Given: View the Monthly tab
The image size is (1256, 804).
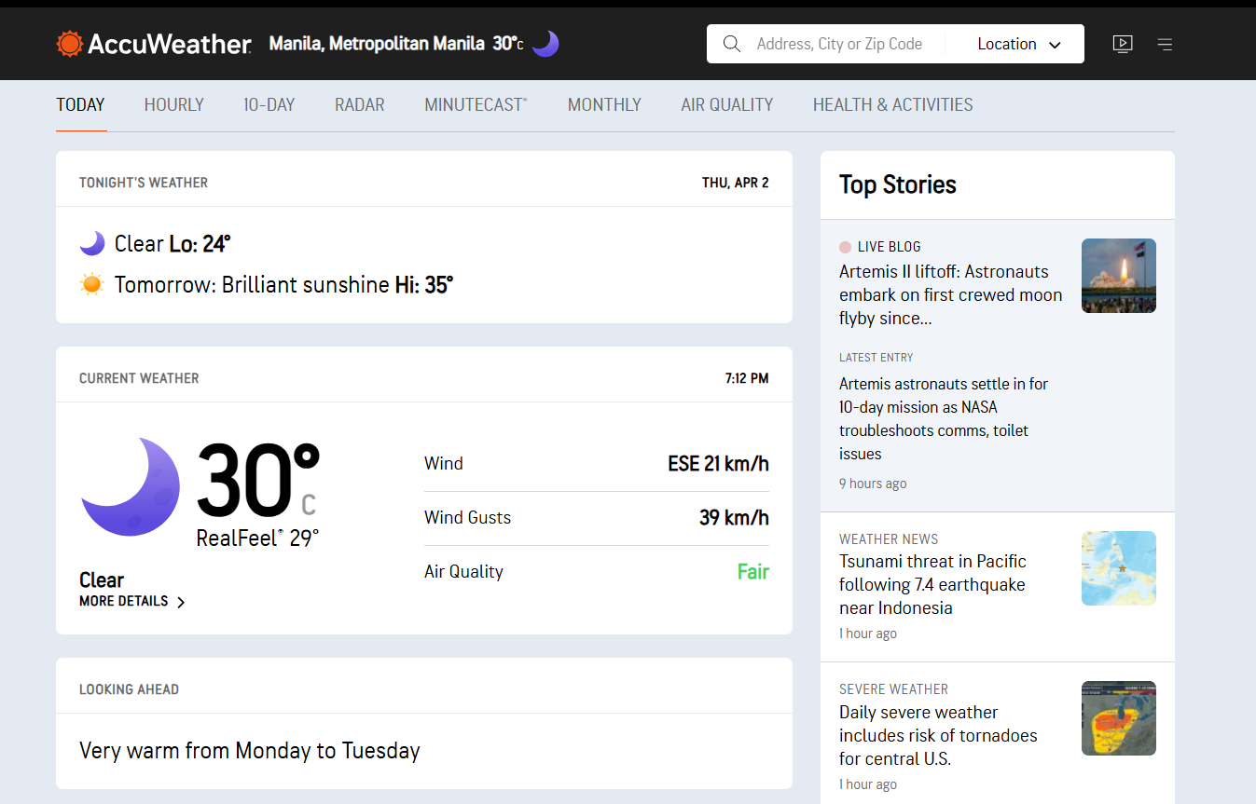Looking at the screenshot, I should [x=604, y=104].
